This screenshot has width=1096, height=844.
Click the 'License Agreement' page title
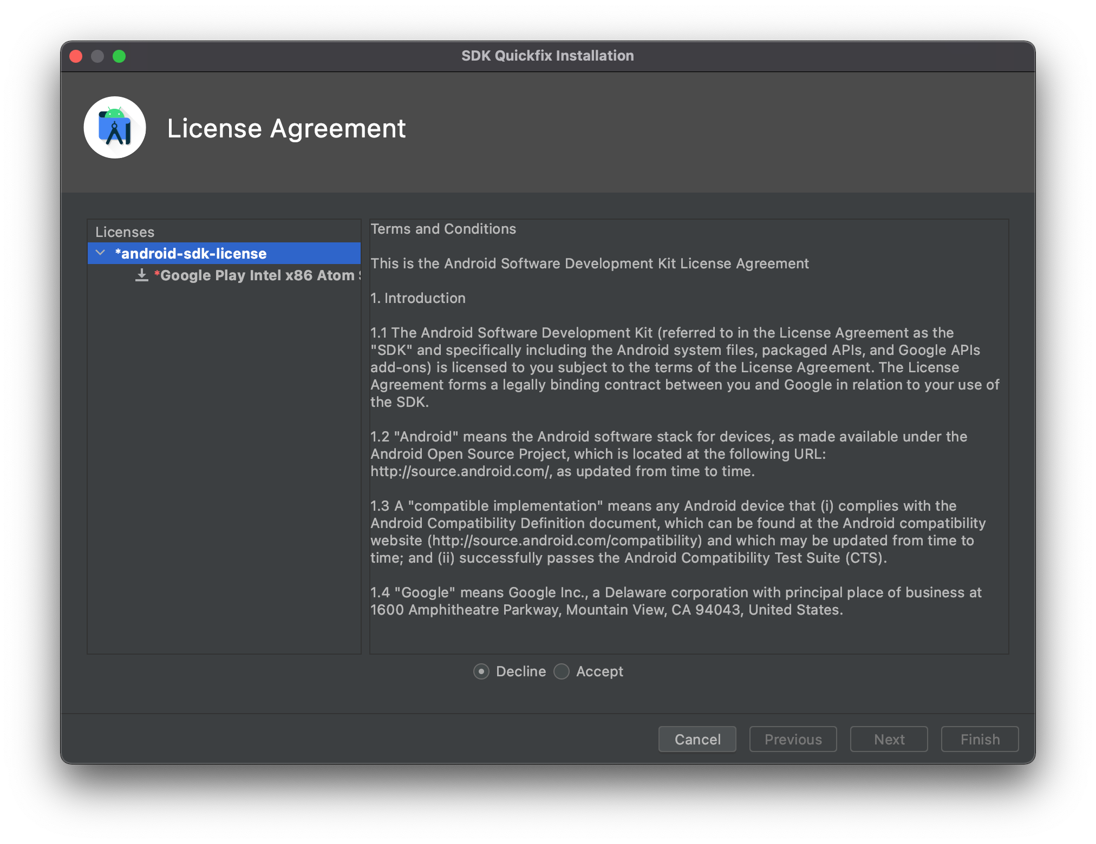(286, 129)
